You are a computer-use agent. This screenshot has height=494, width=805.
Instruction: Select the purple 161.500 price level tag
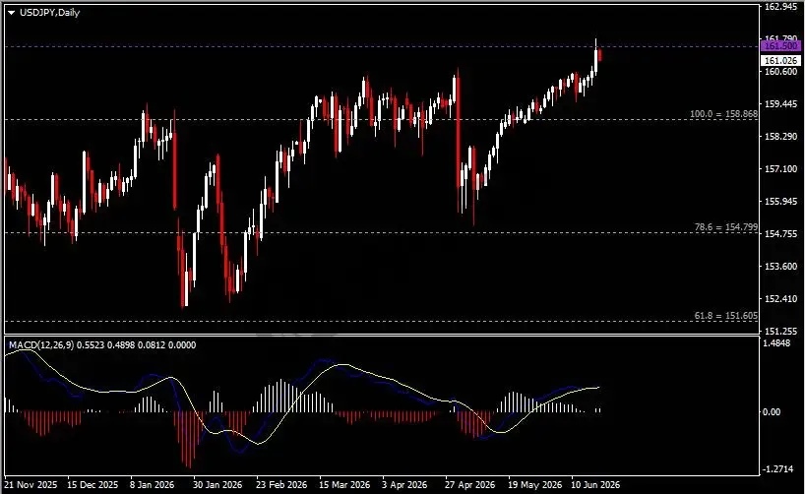click(780, 46)
